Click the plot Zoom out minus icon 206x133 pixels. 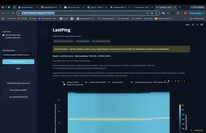pos(178,81)
